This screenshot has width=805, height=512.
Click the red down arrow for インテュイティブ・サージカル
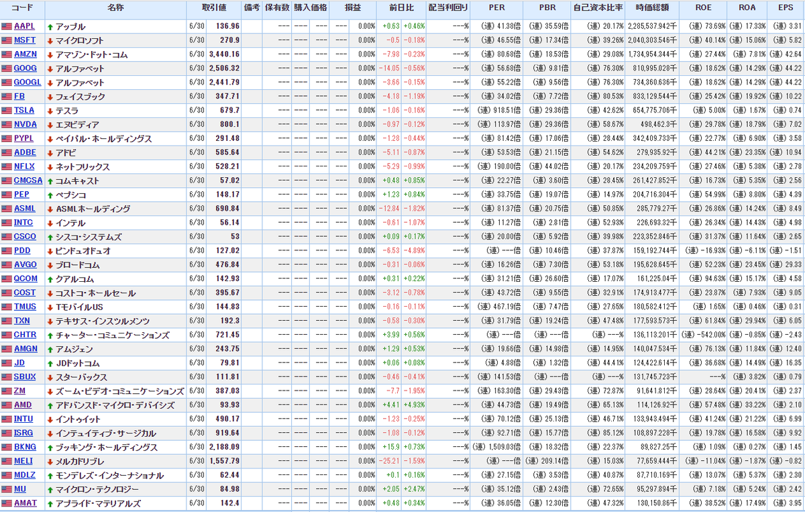click(50, 433)
